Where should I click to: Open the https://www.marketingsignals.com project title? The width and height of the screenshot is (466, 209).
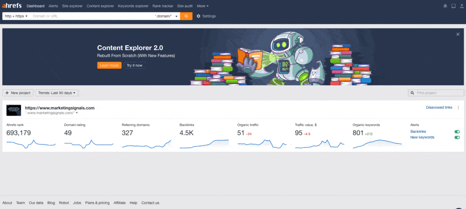click(60, 108)
